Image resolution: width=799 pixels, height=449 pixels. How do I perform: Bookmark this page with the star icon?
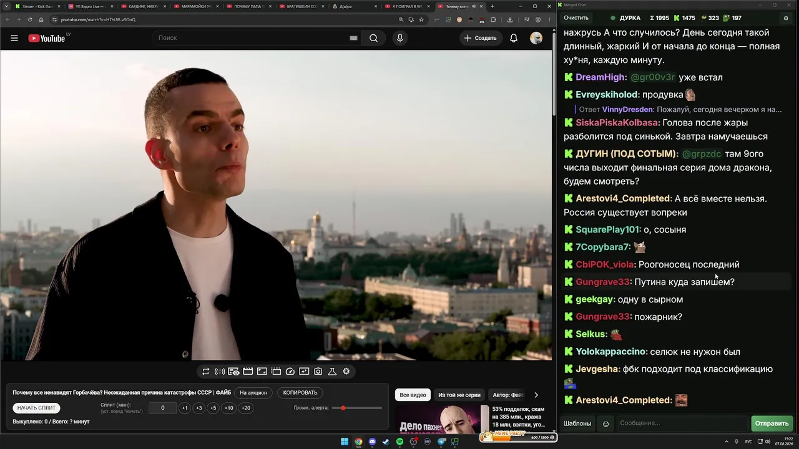click(x=421, y=19)
